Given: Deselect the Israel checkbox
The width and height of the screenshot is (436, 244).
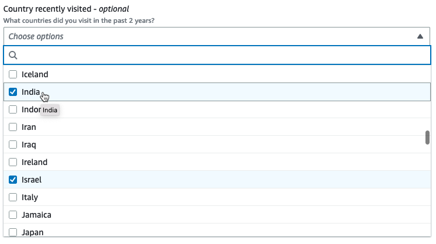Looking at the screenshot, I should (13, 180).
